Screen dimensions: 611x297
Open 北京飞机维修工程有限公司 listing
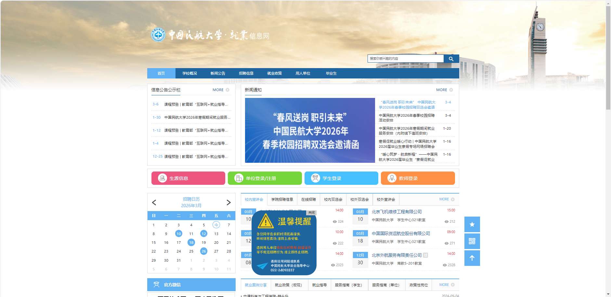[396, 212]
